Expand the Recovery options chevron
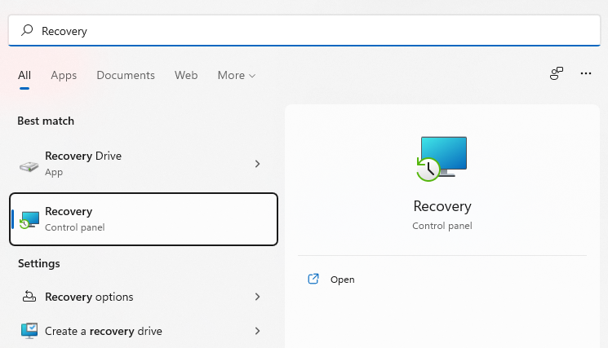 pos(257,297)
